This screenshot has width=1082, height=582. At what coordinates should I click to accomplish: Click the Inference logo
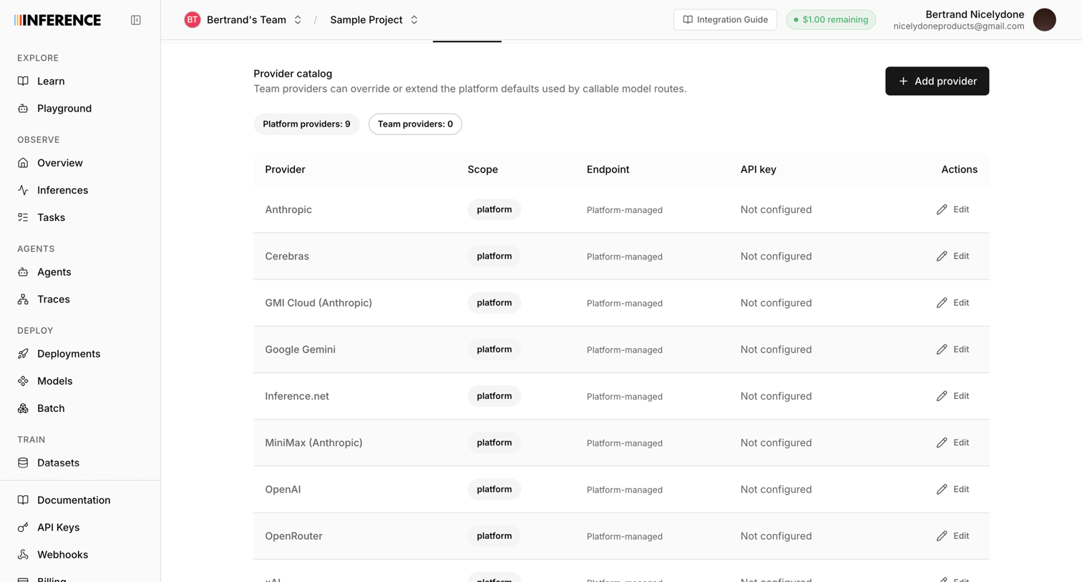point(58,20)
